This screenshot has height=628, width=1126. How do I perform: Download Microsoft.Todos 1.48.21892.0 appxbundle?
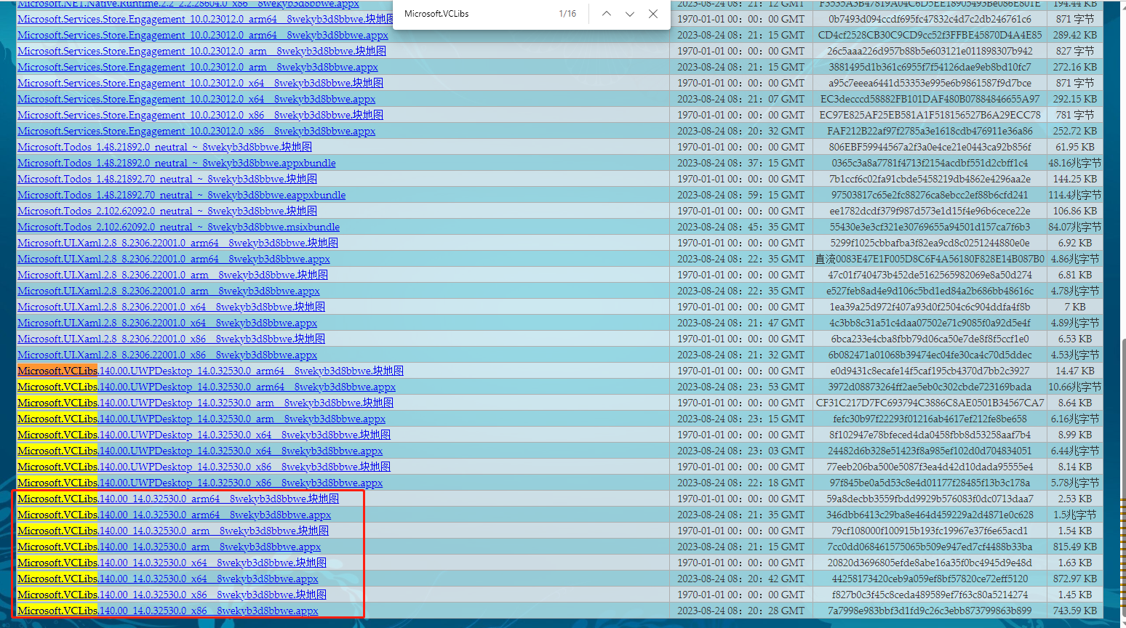point(176,164)
